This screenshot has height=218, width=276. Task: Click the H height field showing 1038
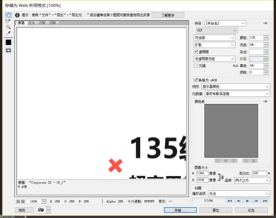point(202,180)
